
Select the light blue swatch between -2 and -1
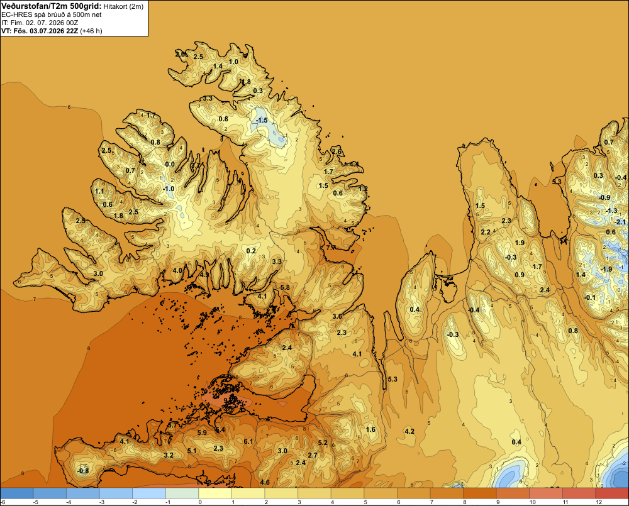149,493
